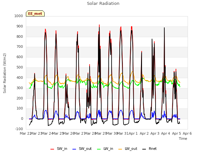Click the 600 y-axis tick label
207x155 pixels.
(20, 57)
